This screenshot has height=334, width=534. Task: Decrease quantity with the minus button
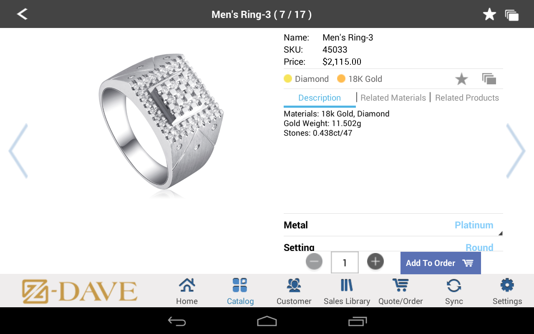tap(314, 262)
